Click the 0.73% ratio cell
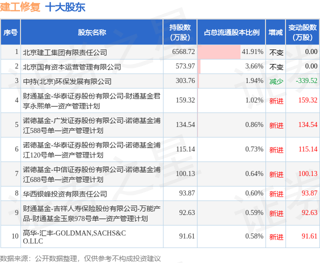The image size is (320, 263). tap(231, 149)
